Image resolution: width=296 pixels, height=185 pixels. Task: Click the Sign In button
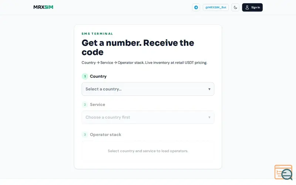coord(252,7)
